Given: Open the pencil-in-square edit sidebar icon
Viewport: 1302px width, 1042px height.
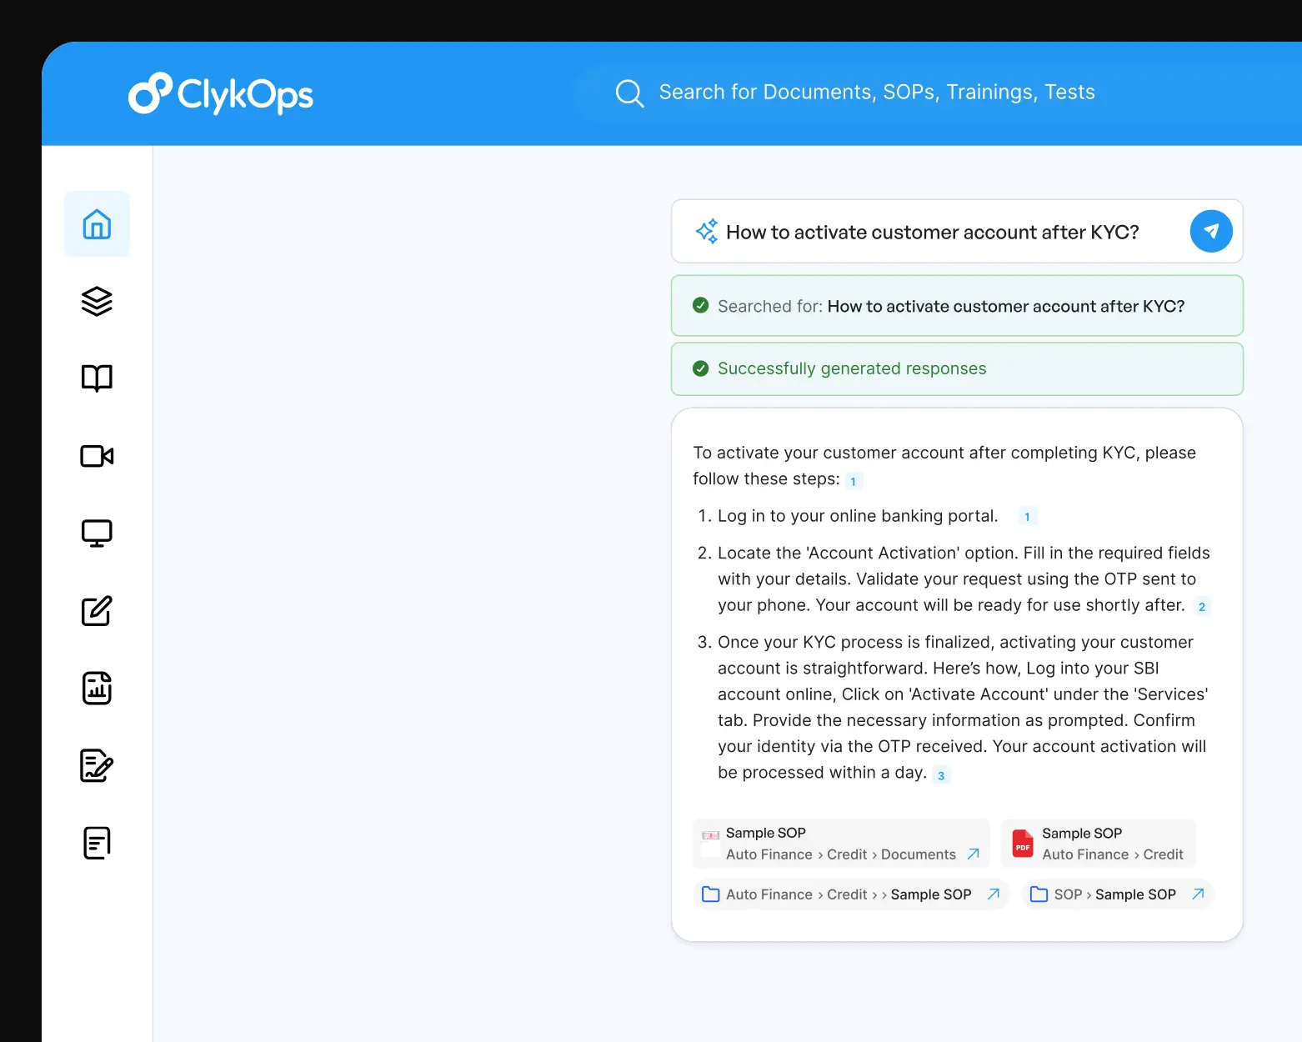Looking at the screenshot, I should [x=97, y=610].
